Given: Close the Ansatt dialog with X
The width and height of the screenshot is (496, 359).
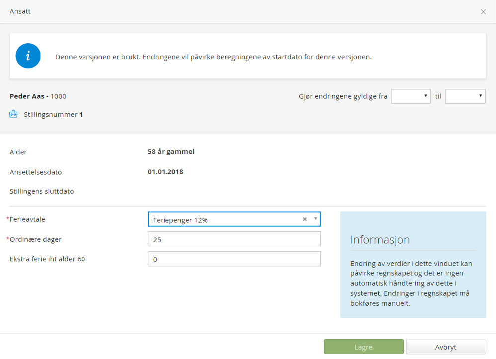Looking at the screenshot, I should point(483,12).
